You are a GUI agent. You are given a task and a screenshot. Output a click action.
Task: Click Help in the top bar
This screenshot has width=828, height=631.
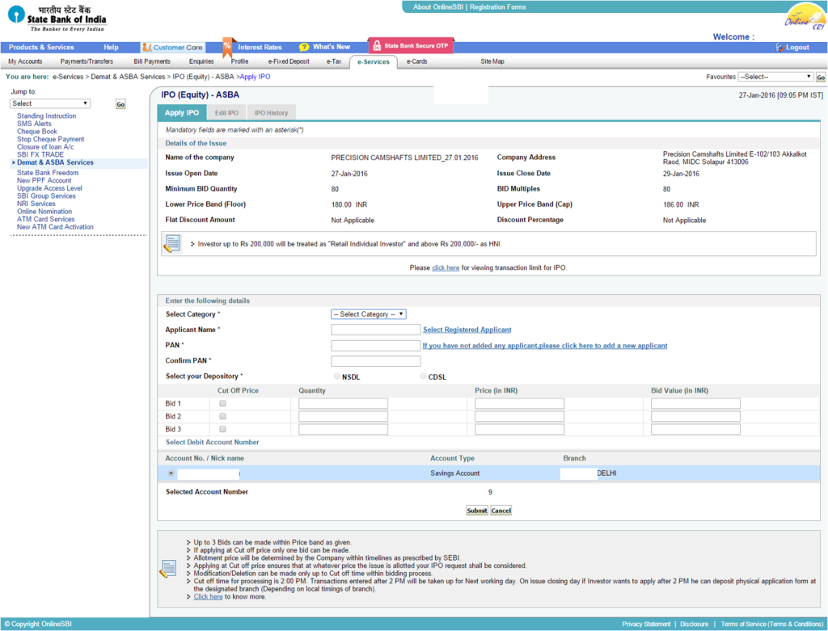[x=111, y=47]
